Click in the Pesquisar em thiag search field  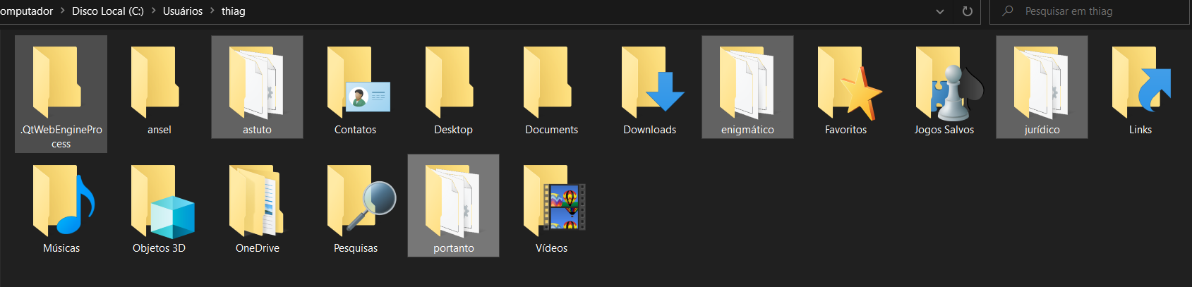click(1089, 11)
